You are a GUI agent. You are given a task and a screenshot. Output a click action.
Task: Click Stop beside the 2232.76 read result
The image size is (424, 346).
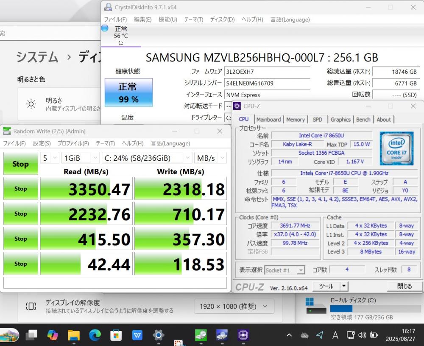coord(20,214)
